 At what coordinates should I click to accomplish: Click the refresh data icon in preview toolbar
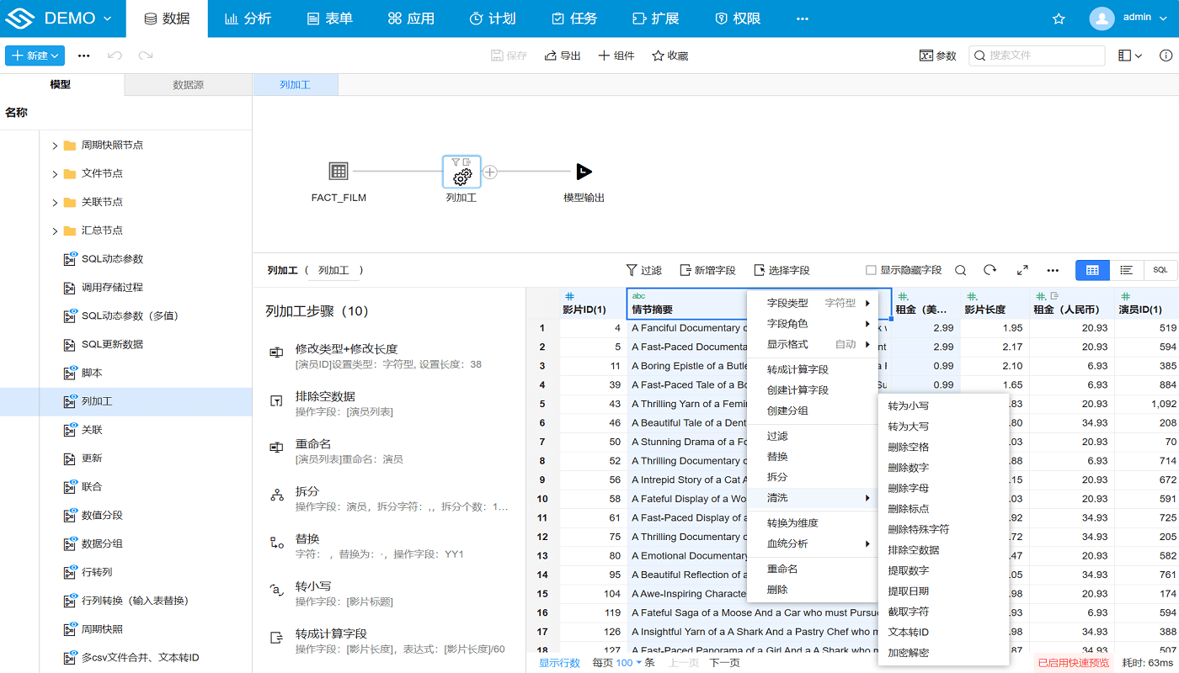[x=990, y=270]
